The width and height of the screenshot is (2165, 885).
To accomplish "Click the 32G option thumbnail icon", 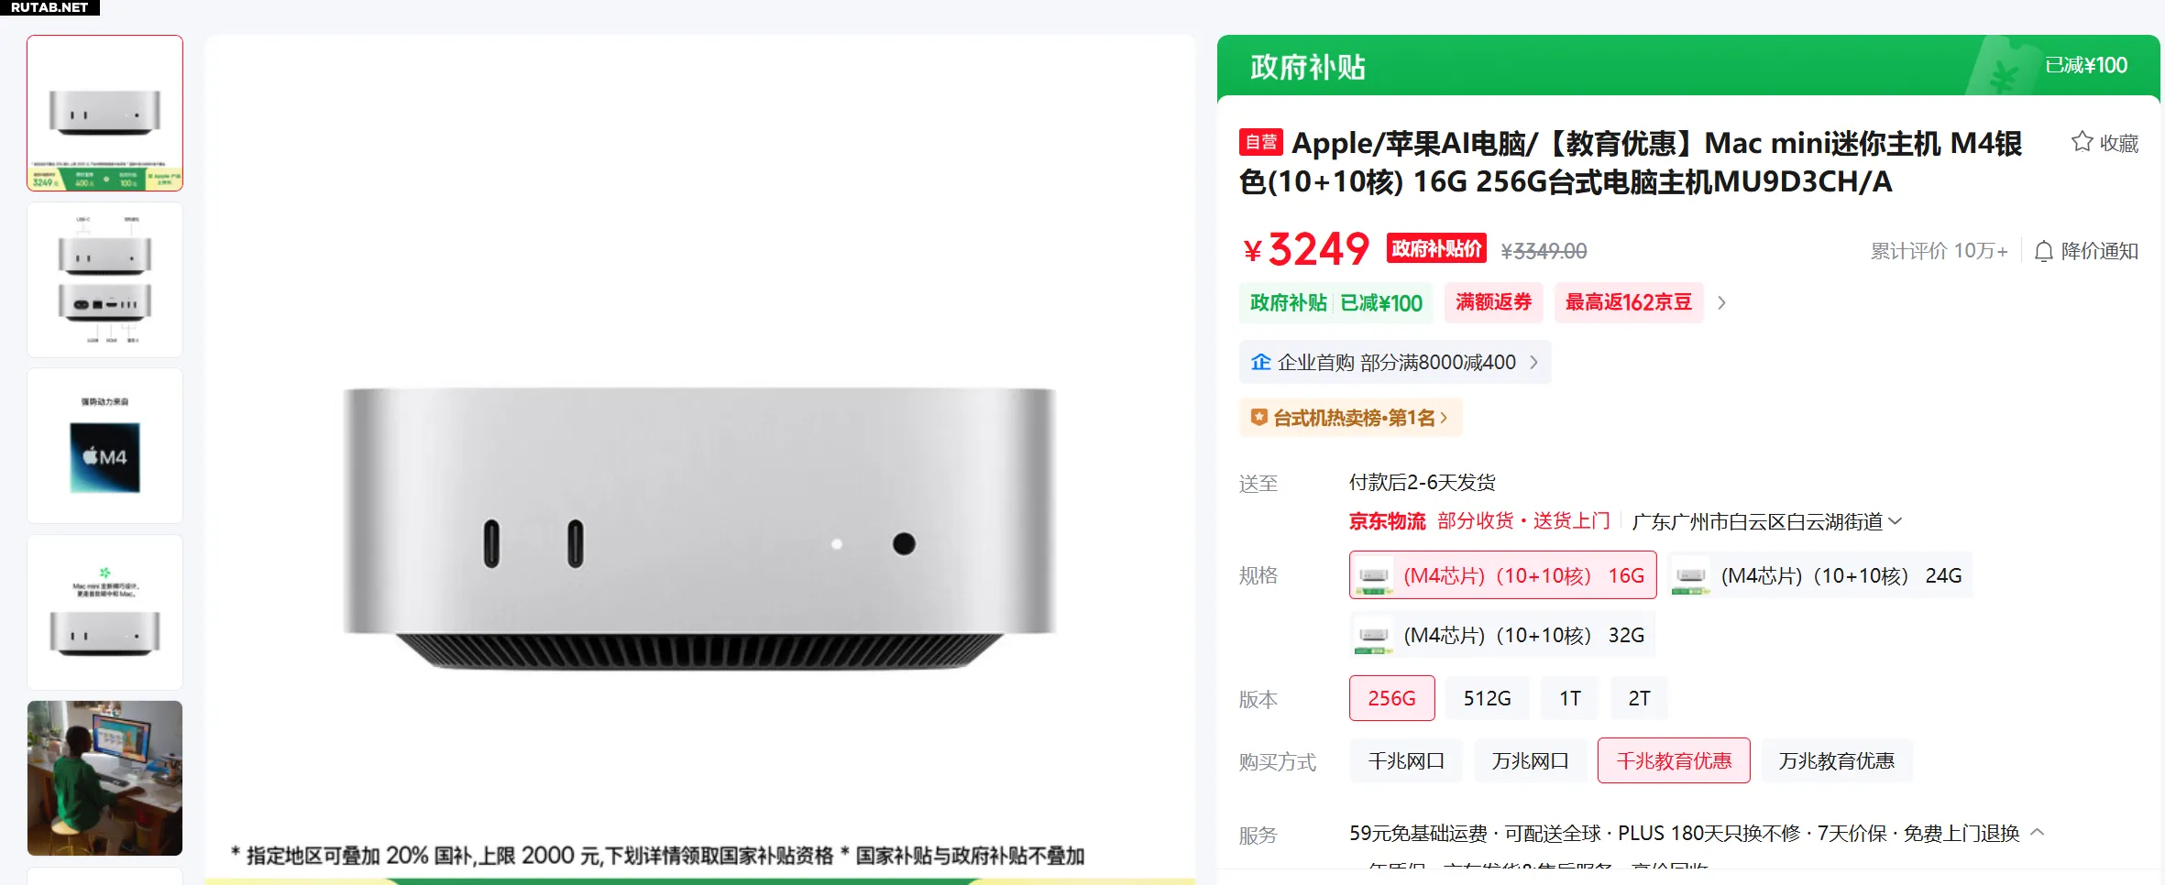I will 1373,635.
